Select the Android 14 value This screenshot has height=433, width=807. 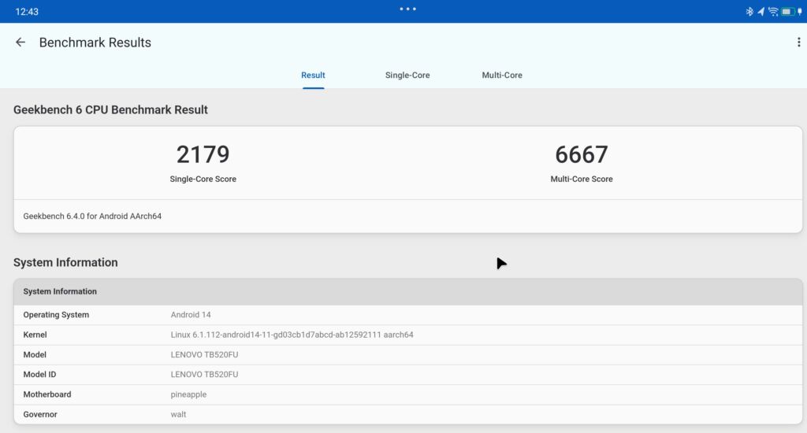click(191, 315)
